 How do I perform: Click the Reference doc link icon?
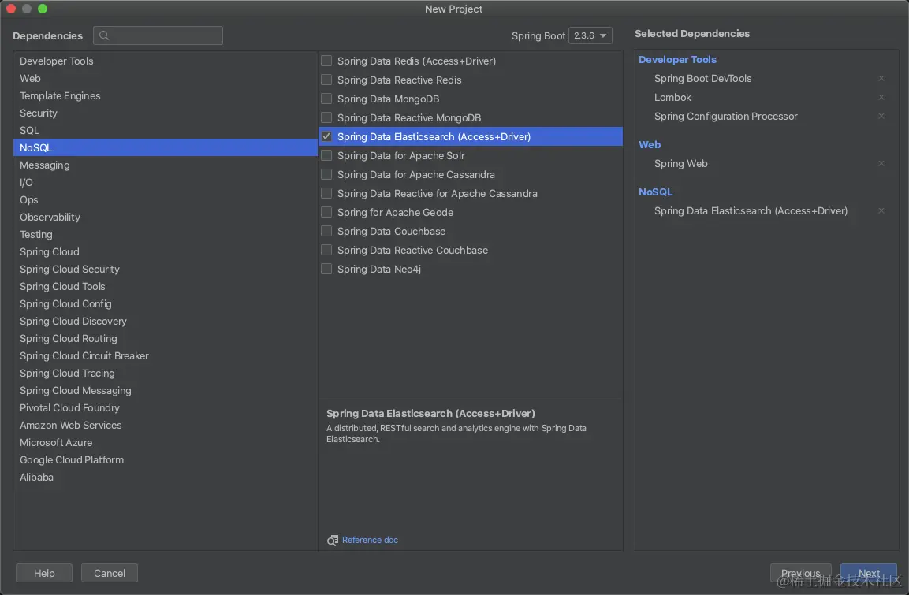(333, 541)
